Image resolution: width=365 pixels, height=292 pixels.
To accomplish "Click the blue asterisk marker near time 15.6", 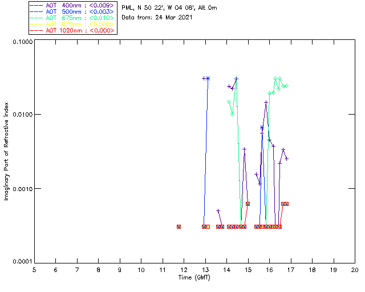I will click(262, 128).
